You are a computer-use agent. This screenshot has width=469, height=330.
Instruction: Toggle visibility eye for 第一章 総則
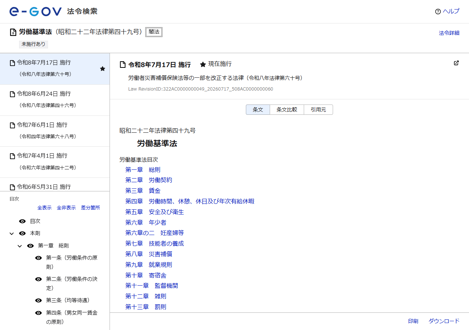point(30,246)
